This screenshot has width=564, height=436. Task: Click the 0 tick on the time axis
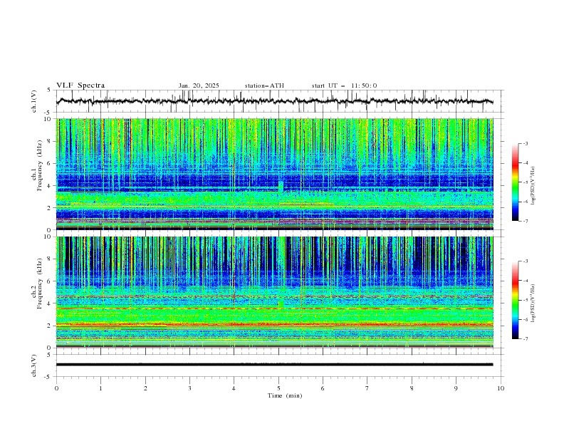coord(56,388)
